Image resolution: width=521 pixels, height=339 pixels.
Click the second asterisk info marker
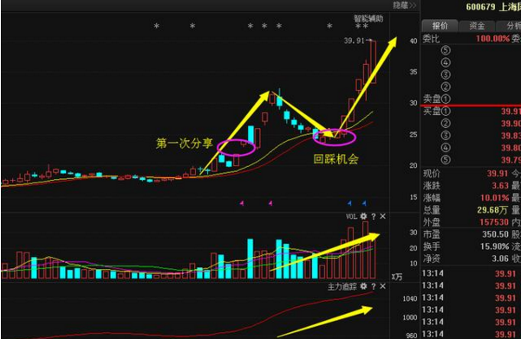pyautogui.click(x=192, y=26)
